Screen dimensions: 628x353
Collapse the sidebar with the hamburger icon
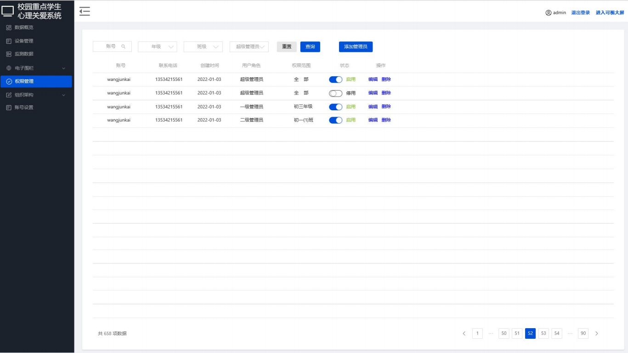pos(85,12)
